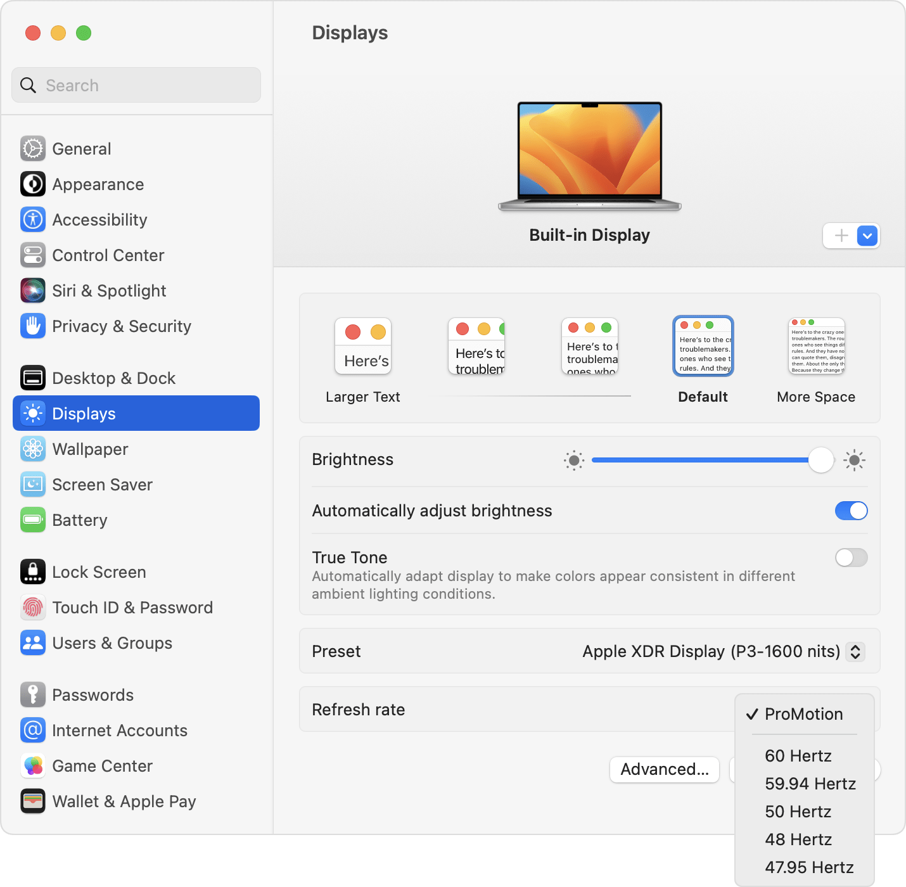
Task: Select the Wallpaper flower icon
Action: click(33, 449)
